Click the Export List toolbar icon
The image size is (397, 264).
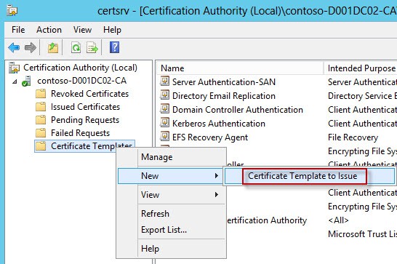[x=92, y=47]
